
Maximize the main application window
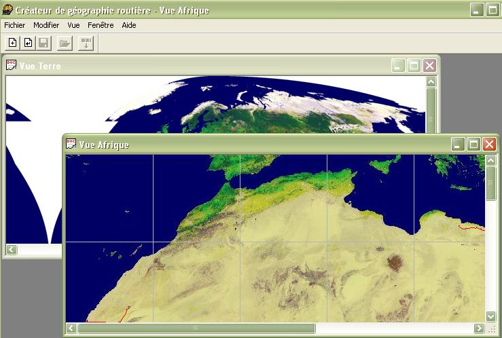[492, 10]
